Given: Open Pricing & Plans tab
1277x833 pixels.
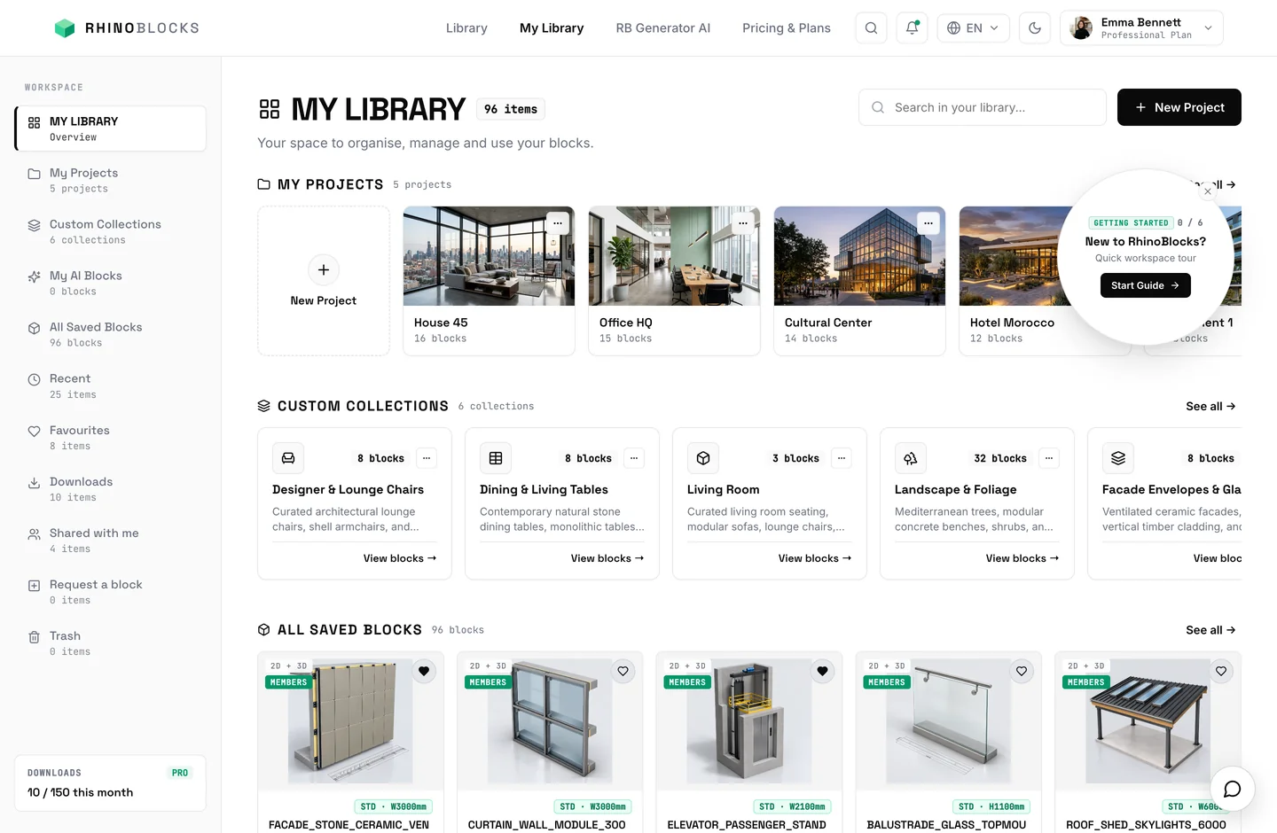Looking at the screenshot, I should tap(787, 28).
